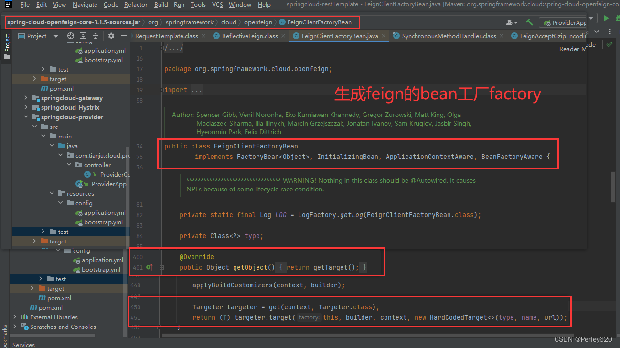
Task: Open the Bookmarks side tab
Action: (5, 337)
